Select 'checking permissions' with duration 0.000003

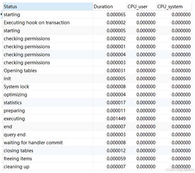tap(48, 63)
